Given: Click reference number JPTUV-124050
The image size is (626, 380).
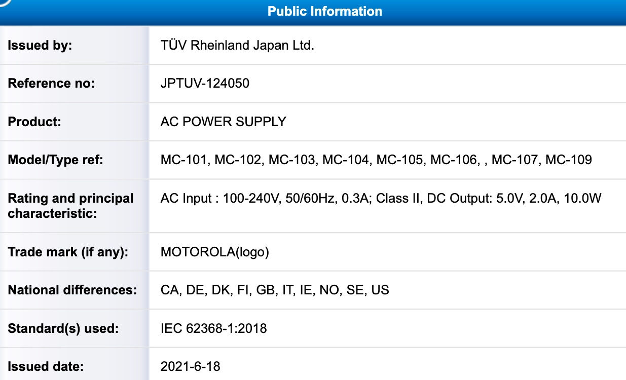Looking at the screenshot, I should click(x=205, y=83).
